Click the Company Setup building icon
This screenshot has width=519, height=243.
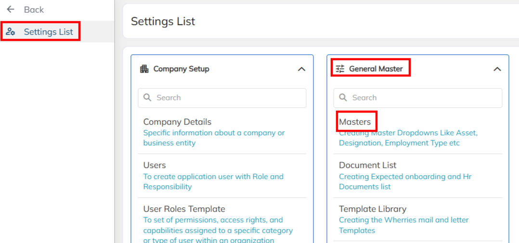[144, 69]
